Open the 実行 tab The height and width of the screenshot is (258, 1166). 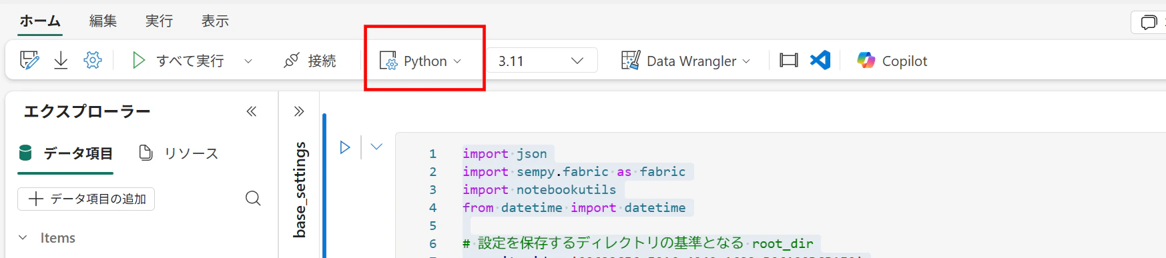[160, 21]
